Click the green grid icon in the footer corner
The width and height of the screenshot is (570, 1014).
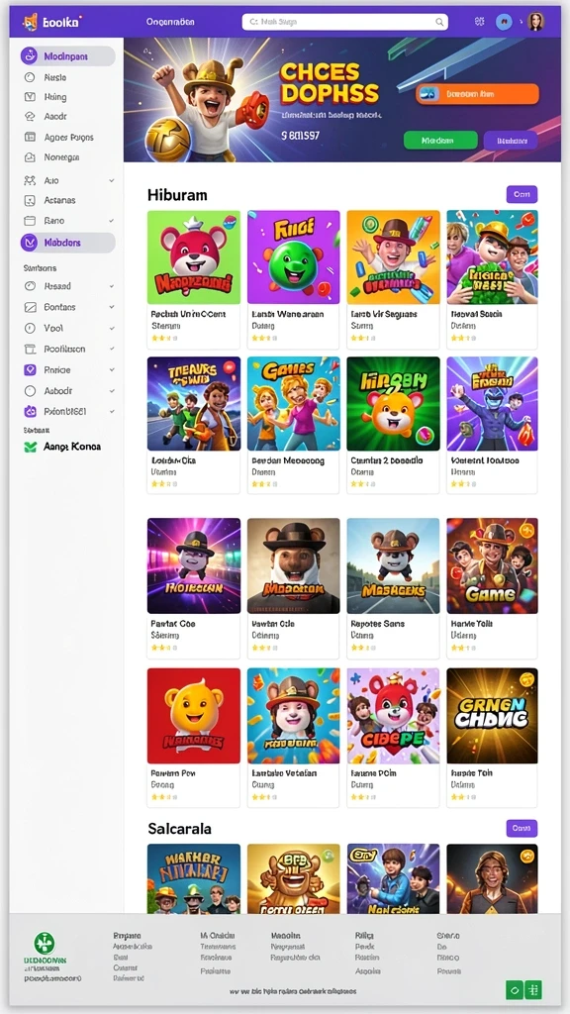pos(533,989)
